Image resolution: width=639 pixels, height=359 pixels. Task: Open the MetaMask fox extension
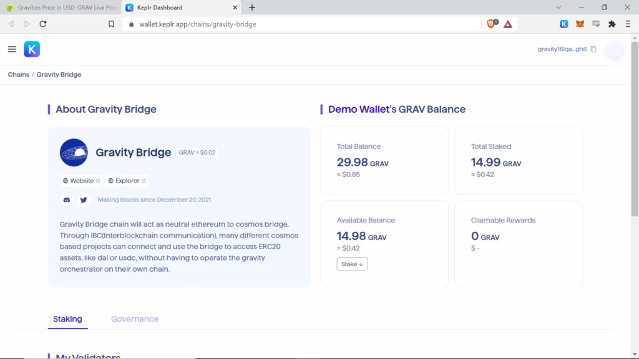click(x=580, y=24)
